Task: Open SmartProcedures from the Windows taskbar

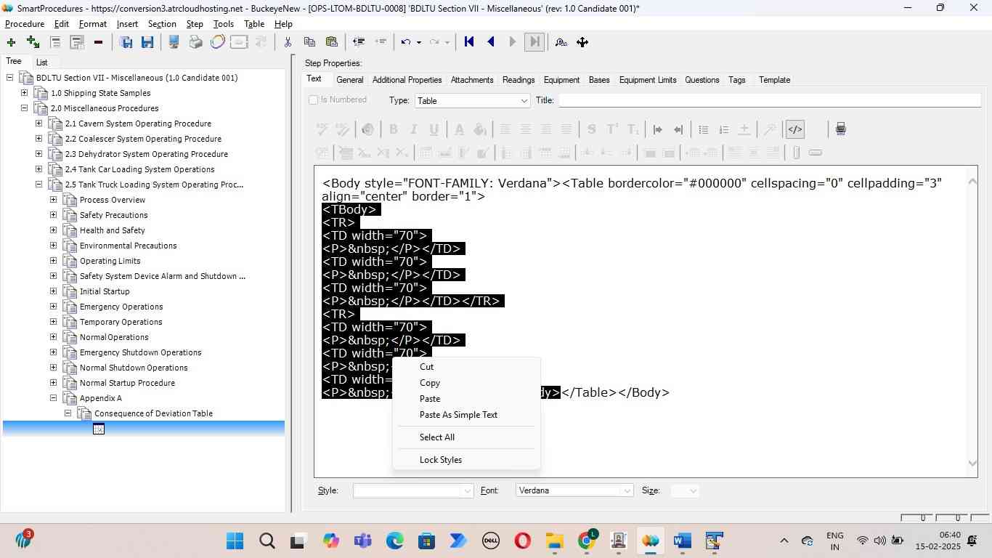Action: coord(650,541)
